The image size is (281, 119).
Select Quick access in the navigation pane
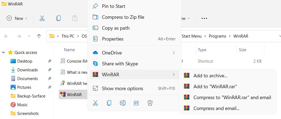[x=26, y=53]
